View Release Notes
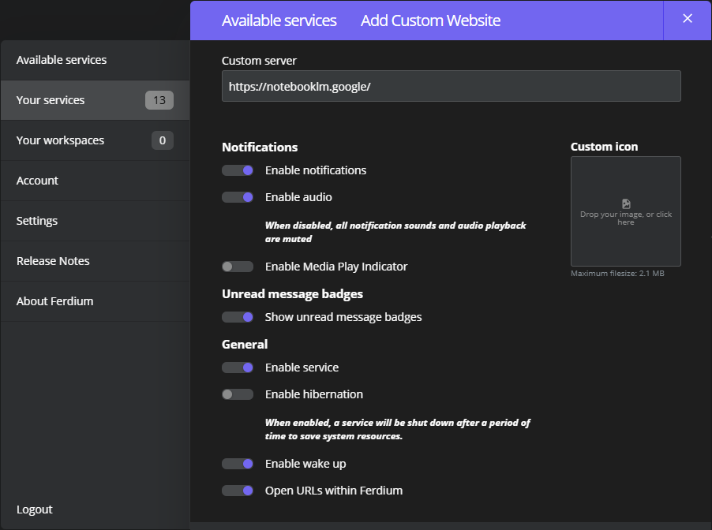Viewport: 712px width, 530px height. tap(53, 261)
